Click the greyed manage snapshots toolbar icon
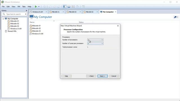The width and height of the screenshot is (180, 101). tap(59, 7)
